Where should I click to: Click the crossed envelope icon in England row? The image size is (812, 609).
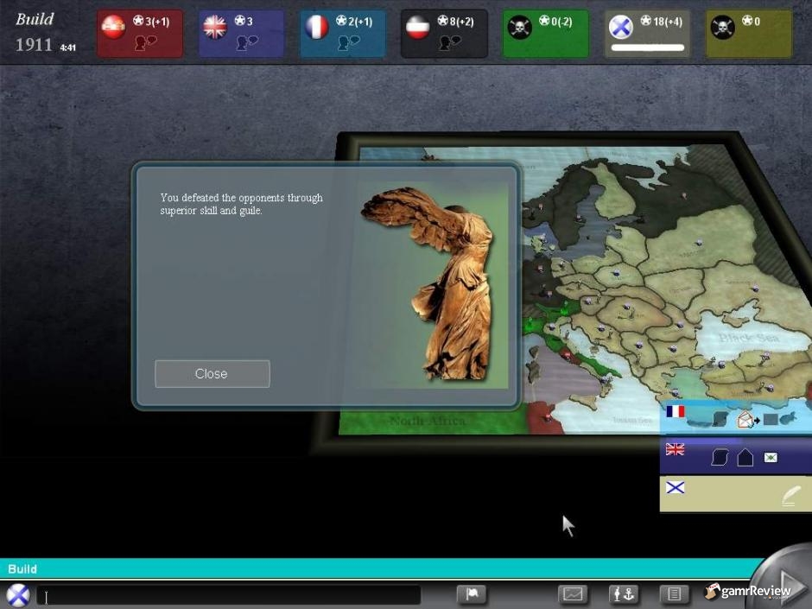(x=771, y=457)
